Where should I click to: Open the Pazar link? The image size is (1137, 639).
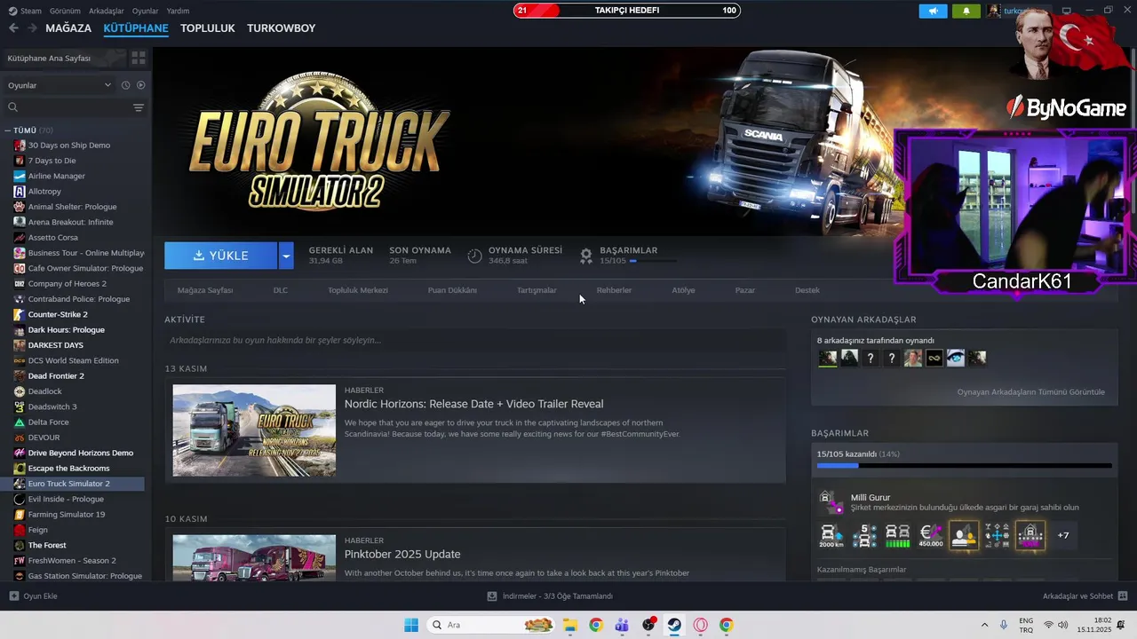tap(745, 290)
